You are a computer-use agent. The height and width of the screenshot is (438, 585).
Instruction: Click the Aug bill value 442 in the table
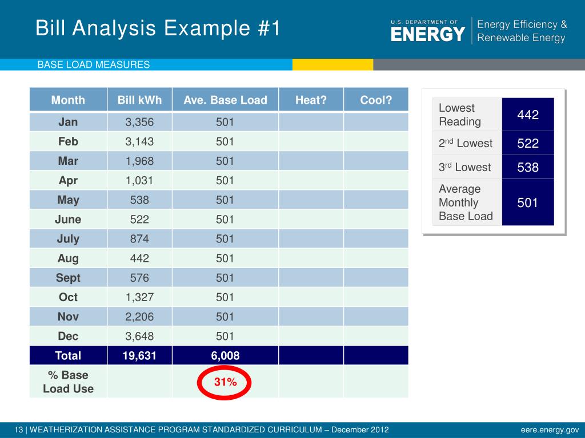coord(139,258)
